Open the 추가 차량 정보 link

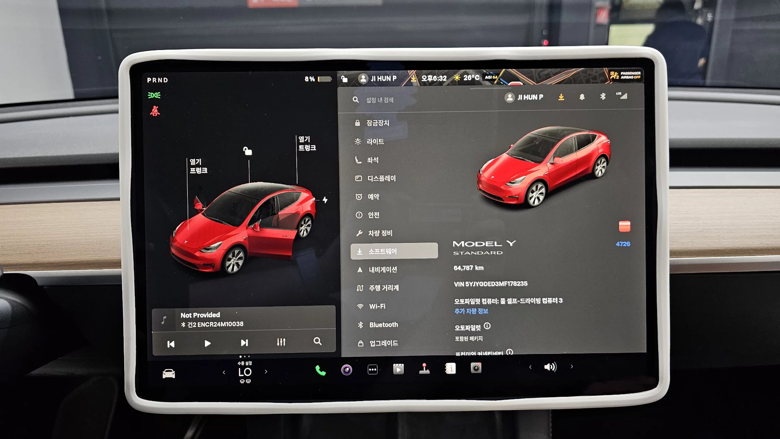pos(471,311)
